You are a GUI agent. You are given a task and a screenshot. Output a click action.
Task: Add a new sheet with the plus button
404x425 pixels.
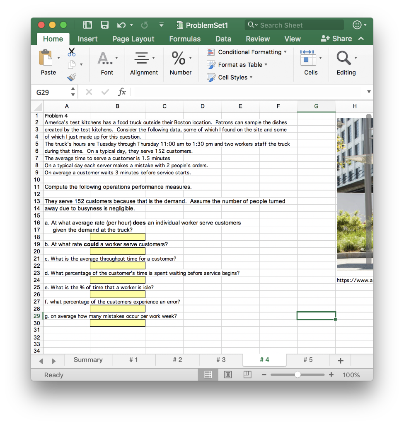point(340,360)
